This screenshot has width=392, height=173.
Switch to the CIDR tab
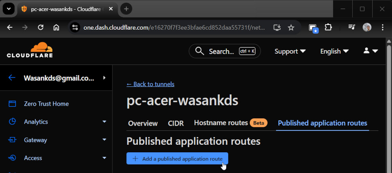[x=176, y=123]
